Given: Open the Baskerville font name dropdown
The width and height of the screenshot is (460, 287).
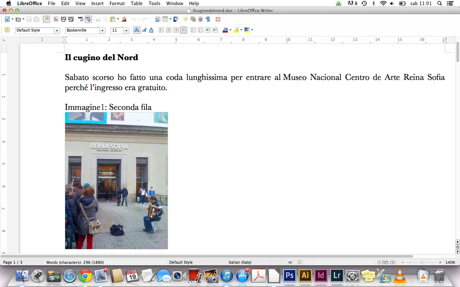Looking at the screenshot, I should coord(102,31).
